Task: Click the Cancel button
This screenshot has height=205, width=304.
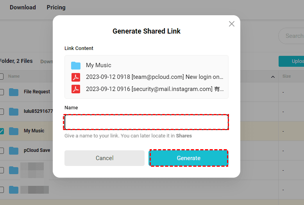Action: 104,158
